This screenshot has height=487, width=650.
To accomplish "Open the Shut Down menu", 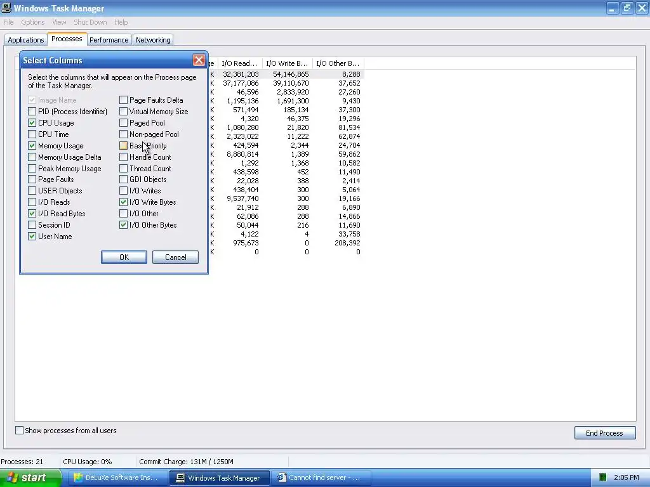I will coord(90,22).
